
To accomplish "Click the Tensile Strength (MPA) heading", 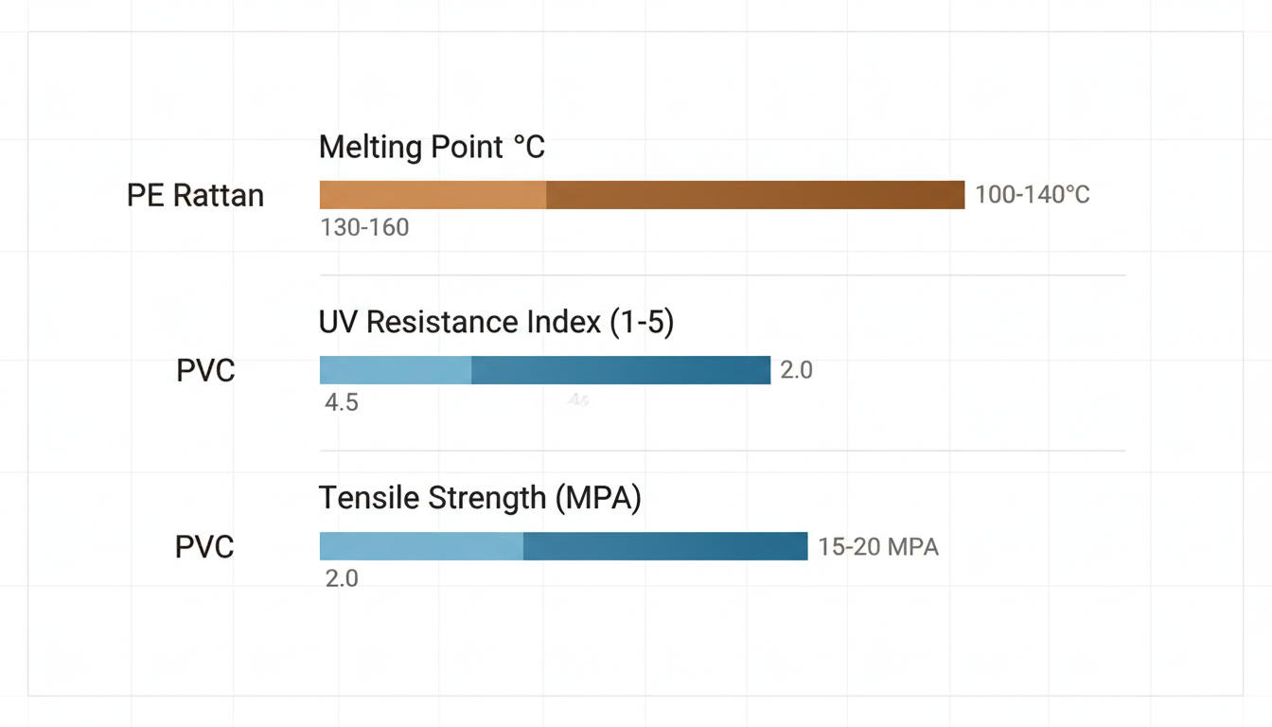I will pos(480,498).
